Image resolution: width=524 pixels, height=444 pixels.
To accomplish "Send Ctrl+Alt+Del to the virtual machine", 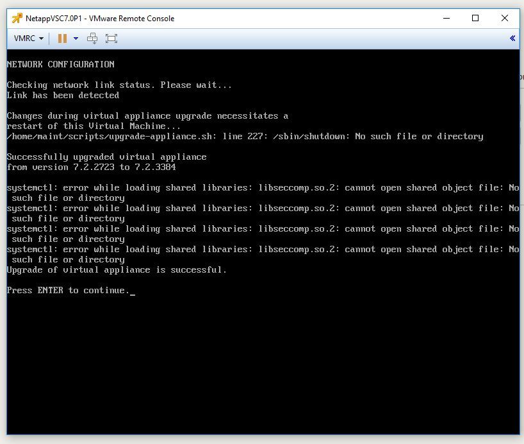I will (x=92, y=38).
